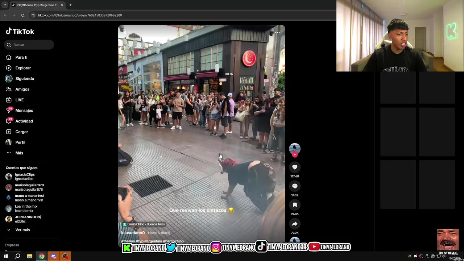This screenshot has height=261, width=464.
Task: Open the Actividad notifications
Action: (19, 121)
